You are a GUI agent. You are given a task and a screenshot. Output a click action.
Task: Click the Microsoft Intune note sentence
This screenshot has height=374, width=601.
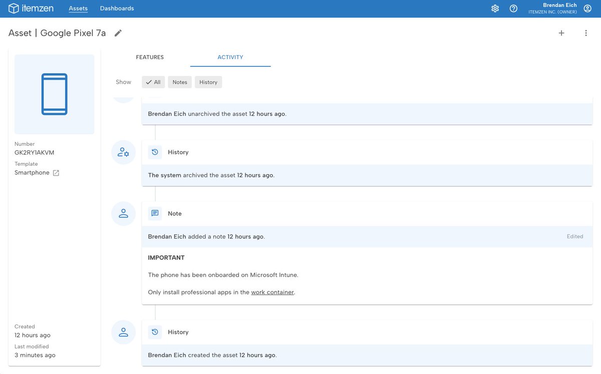pyautogui.click(x=223, y=275)
